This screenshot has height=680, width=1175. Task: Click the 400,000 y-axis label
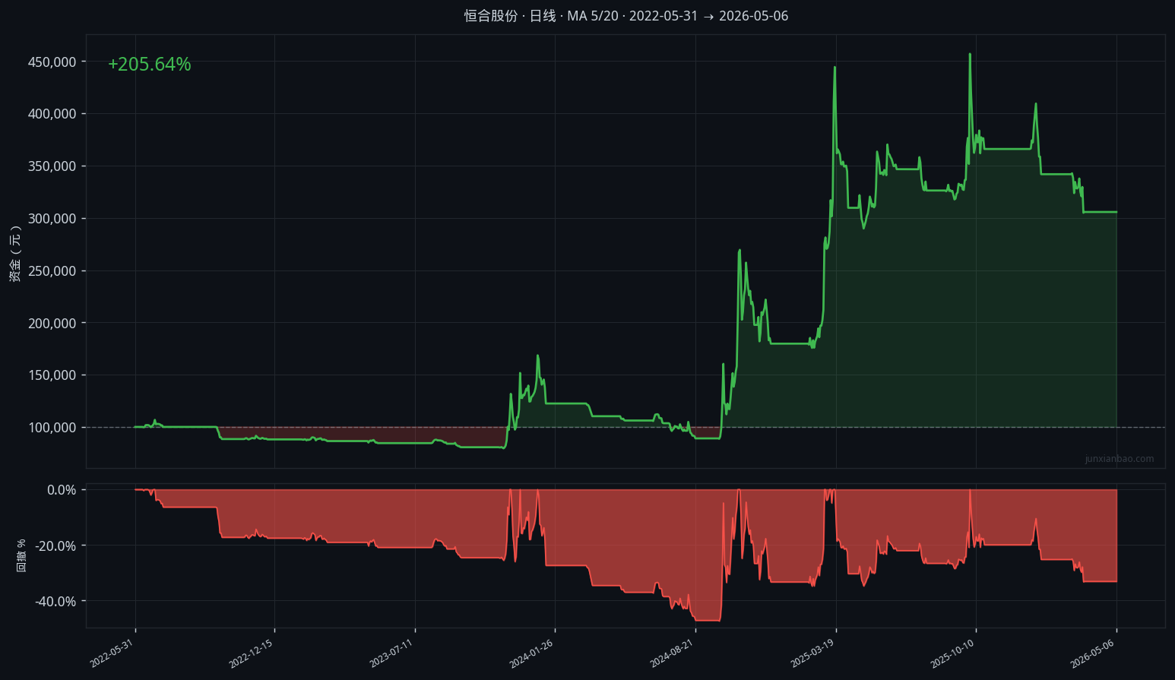click(x=52, y=114)
